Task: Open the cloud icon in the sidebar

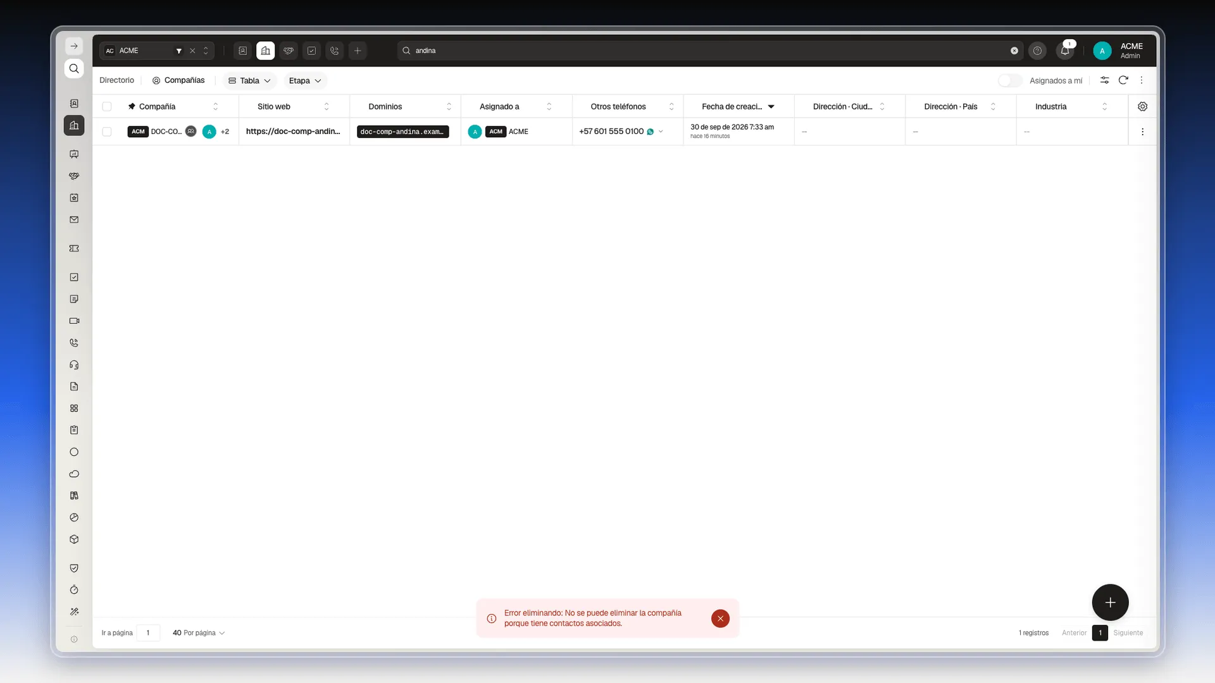Action: point(74,474)
